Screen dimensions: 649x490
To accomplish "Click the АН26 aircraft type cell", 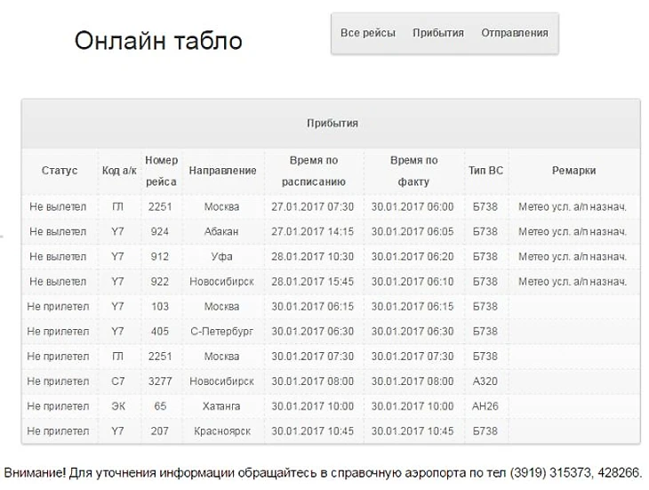I will pos(485,406).
